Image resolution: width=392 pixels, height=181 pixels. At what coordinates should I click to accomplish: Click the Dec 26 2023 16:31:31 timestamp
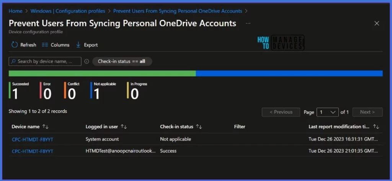(343, 139)
